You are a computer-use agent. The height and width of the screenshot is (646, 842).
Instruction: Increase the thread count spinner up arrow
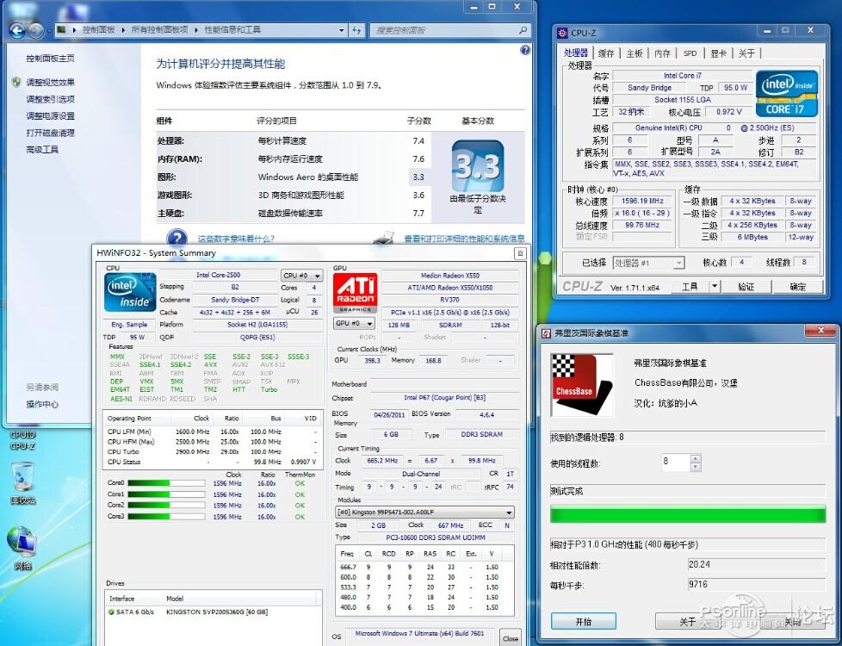click(696, 458)
